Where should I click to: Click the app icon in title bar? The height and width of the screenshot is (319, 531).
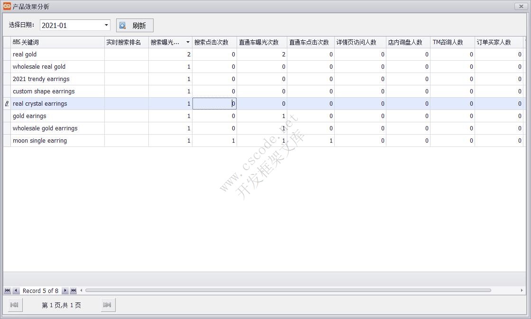[7, 6]
